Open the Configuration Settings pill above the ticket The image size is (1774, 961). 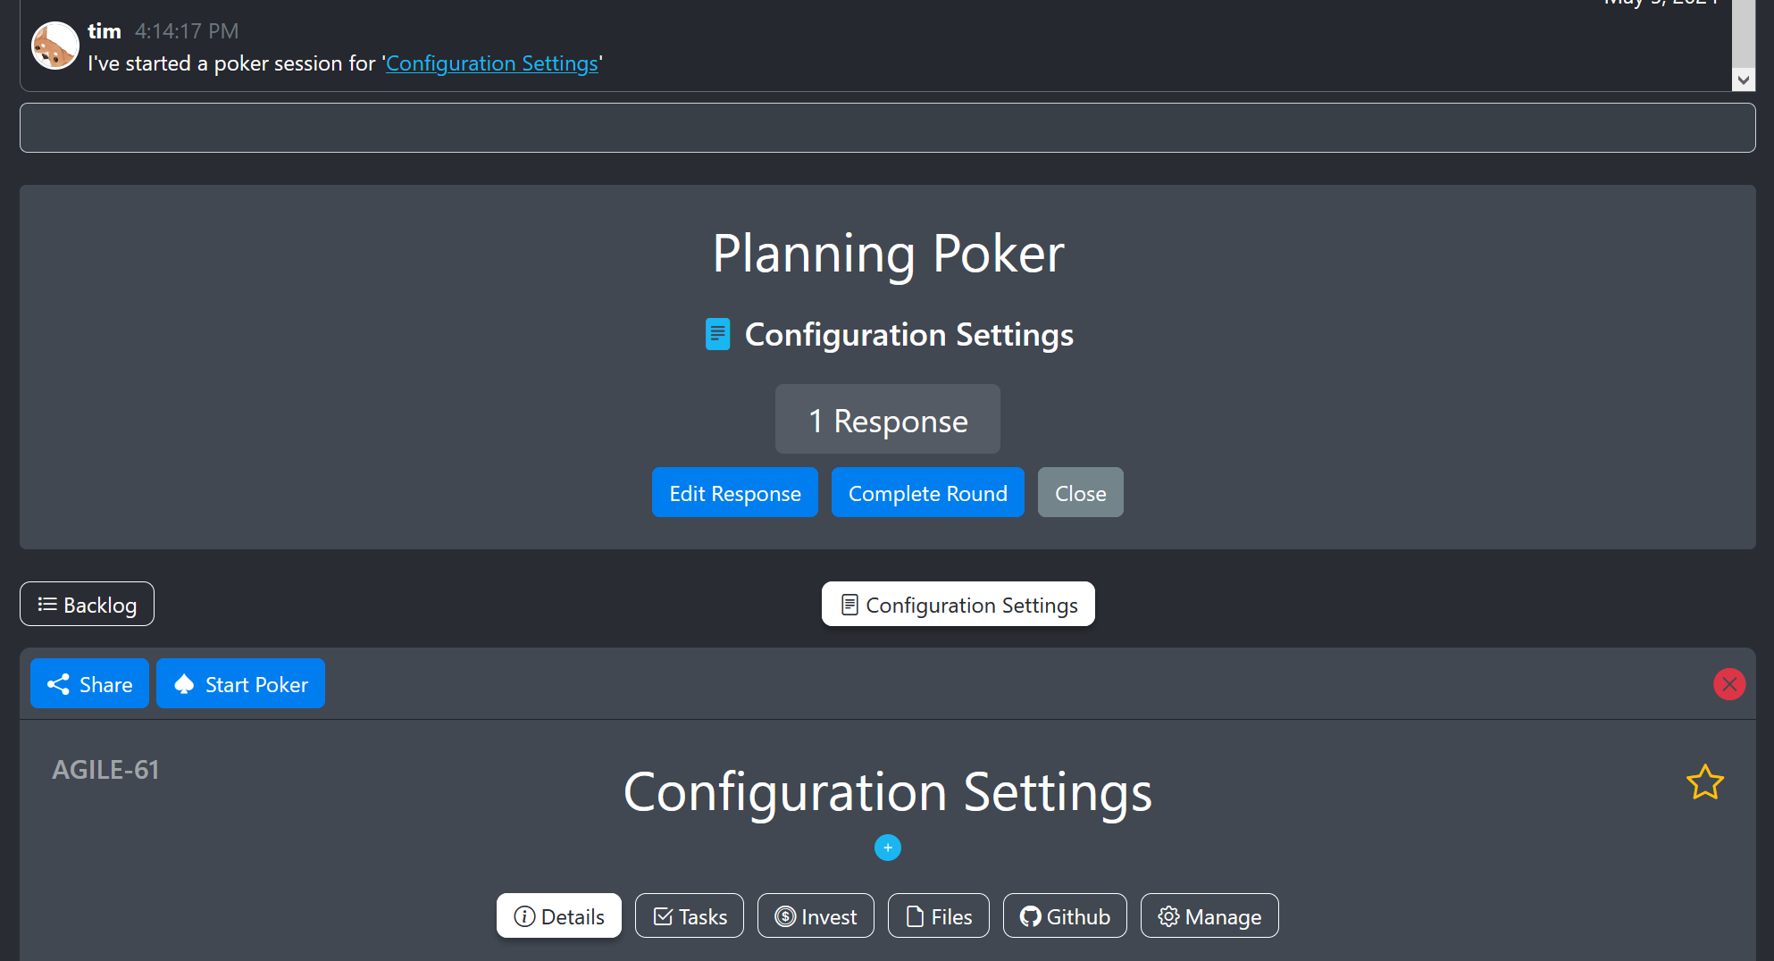pyautogui.click(x=958, y=604)
